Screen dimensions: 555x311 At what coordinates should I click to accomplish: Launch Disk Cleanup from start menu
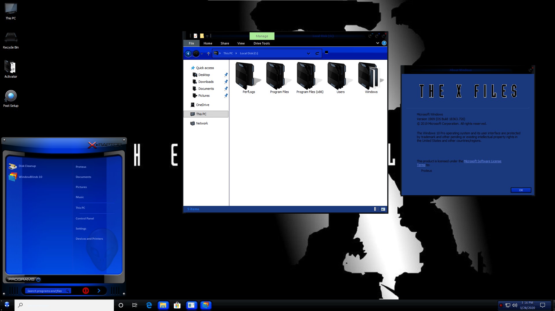(22, 166)
